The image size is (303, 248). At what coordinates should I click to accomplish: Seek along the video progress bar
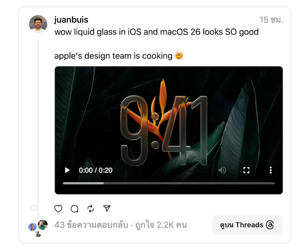click(169, 183)
